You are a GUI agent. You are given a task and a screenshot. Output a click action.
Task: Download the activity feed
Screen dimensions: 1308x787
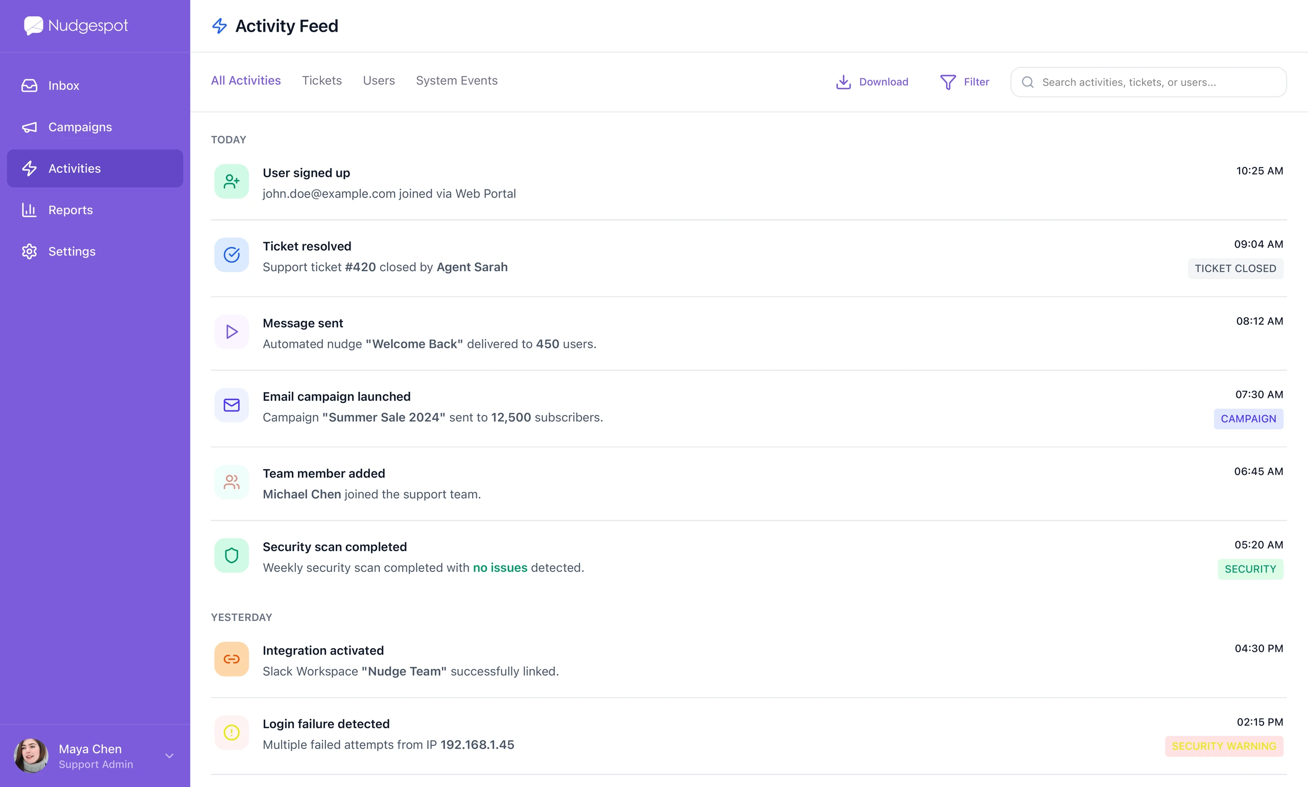(872, 82)
